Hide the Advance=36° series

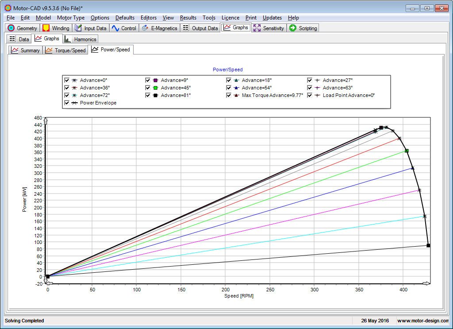tap(67, 88)
